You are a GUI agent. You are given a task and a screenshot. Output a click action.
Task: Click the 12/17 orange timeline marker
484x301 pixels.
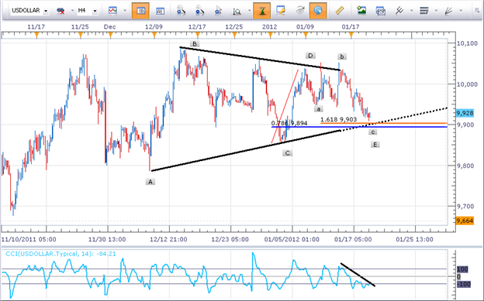point(198,35)
